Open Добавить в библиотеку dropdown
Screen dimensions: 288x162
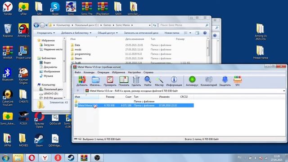76,33
